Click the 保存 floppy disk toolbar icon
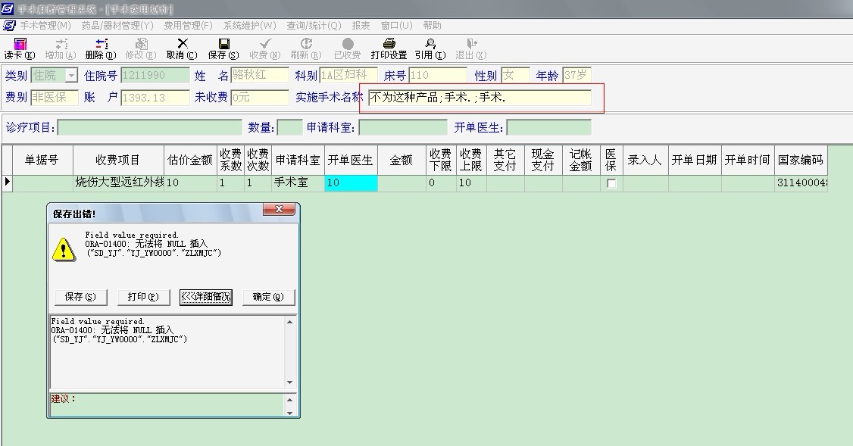This screenshot has height=446, width=853. pos(223,44)
